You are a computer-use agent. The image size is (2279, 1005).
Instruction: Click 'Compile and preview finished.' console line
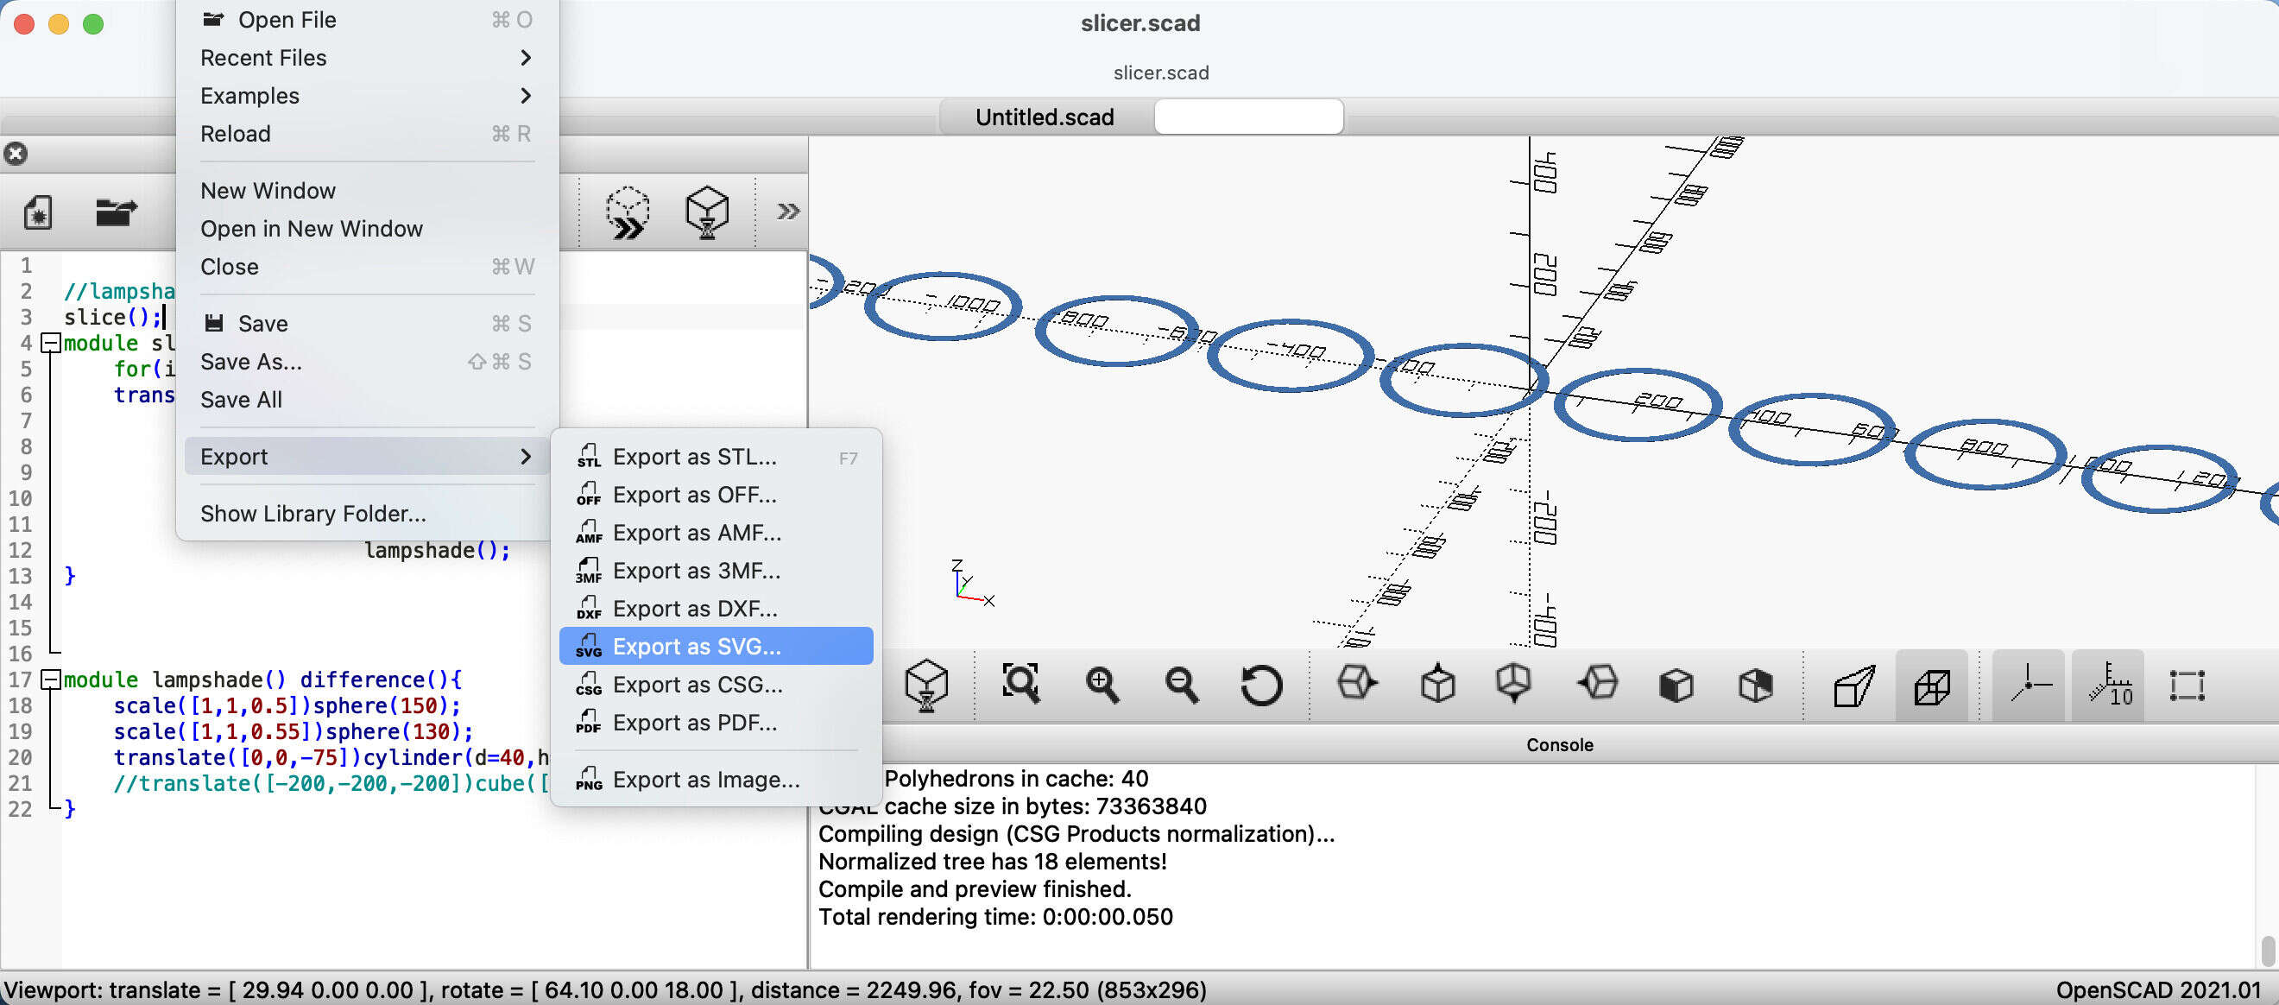tap(974, 888)
